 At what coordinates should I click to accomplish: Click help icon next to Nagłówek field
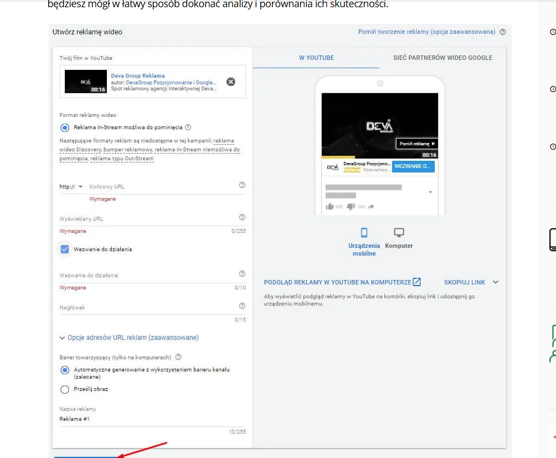[x=242, y=306]
